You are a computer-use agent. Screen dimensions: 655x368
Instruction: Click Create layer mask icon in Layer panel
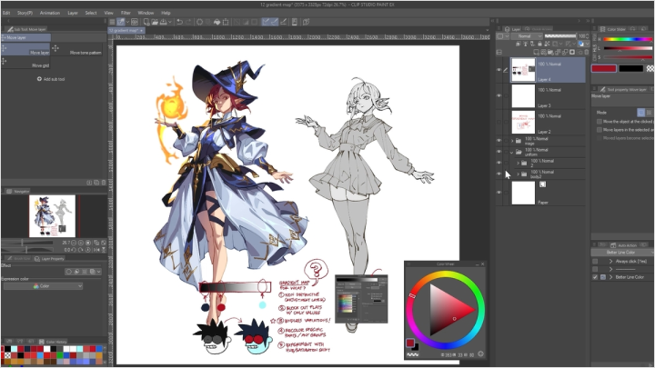pos(572,52)
